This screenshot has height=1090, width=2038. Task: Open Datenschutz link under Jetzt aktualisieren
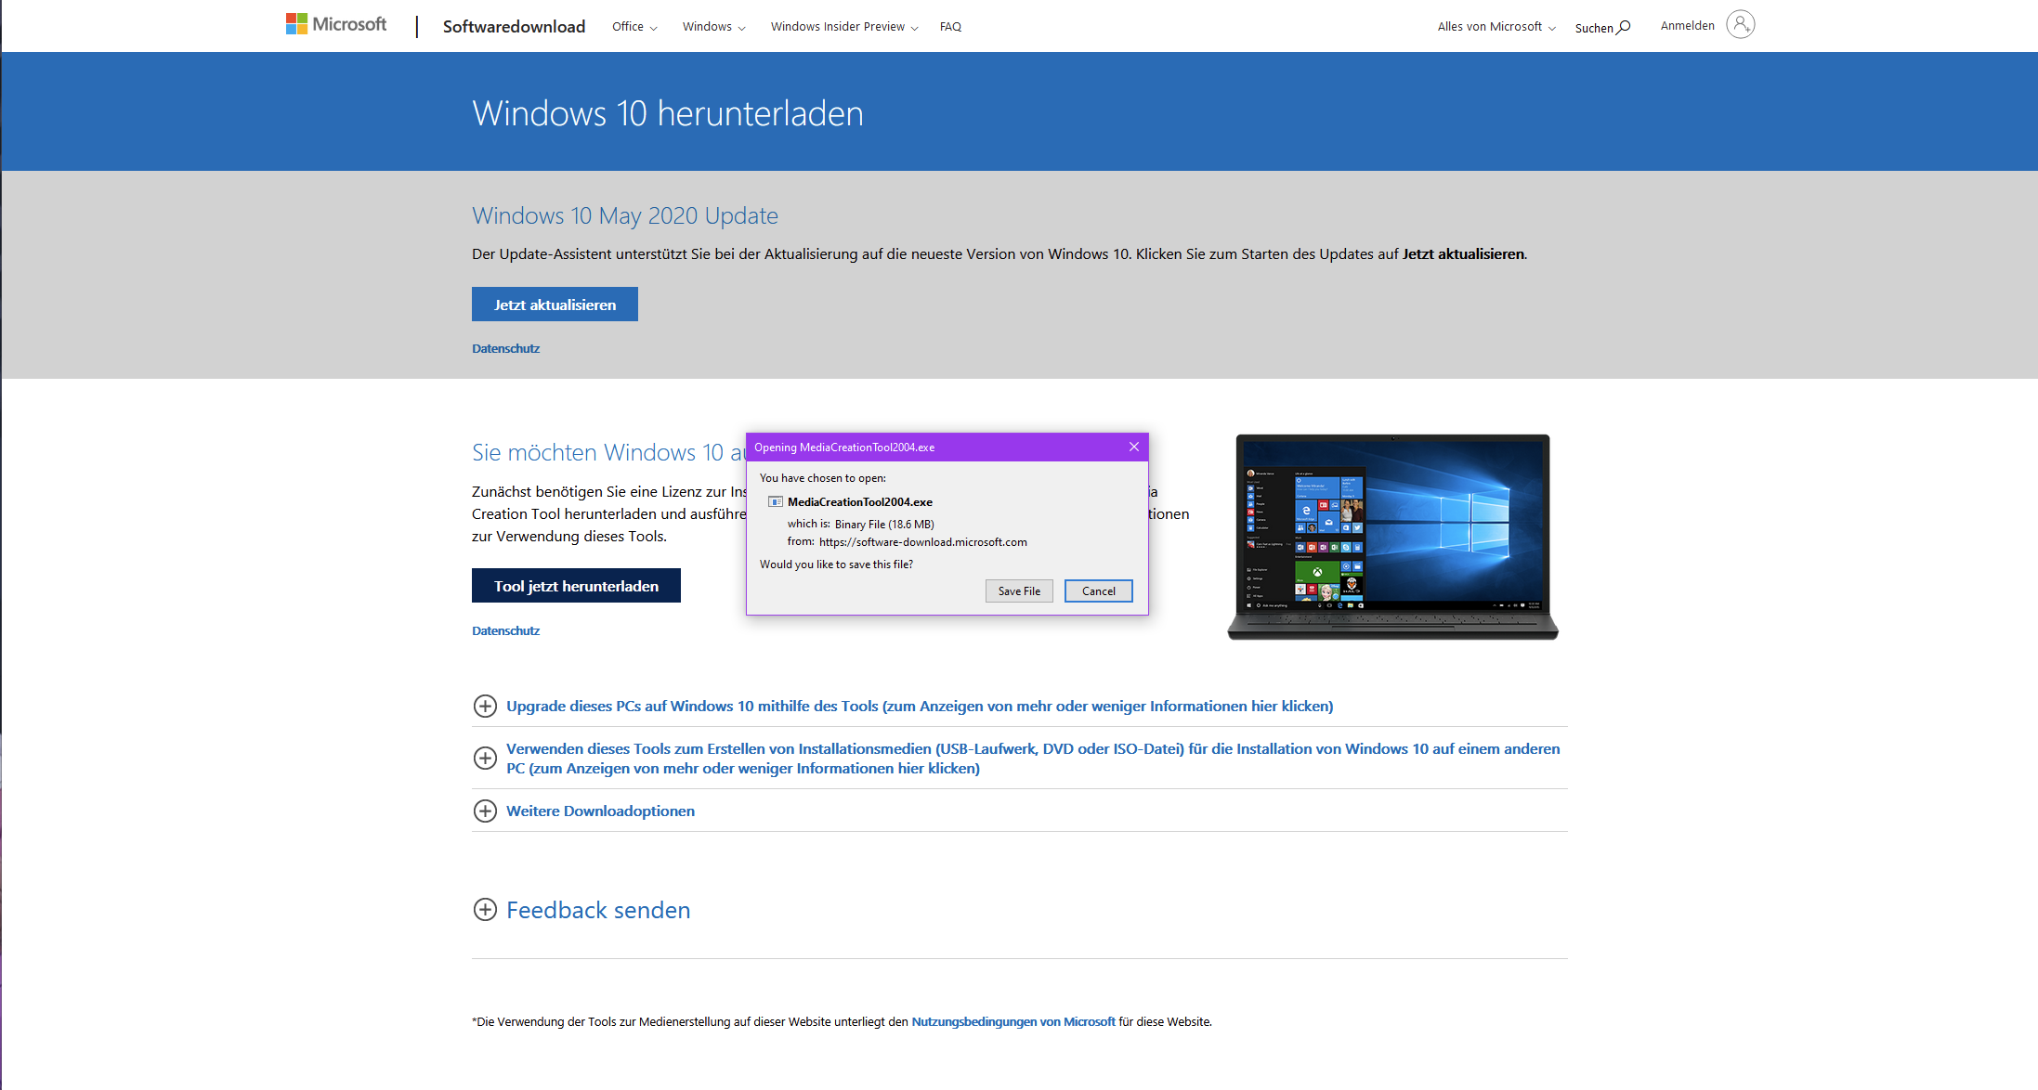(505, 348)
